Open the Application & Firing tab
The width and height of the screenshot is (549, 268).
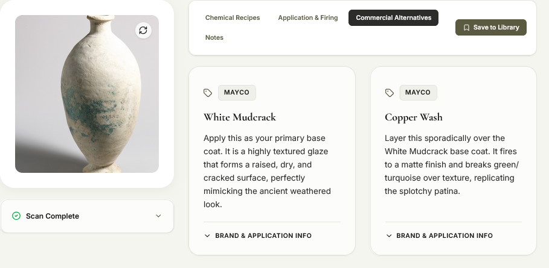click(308, 18)
